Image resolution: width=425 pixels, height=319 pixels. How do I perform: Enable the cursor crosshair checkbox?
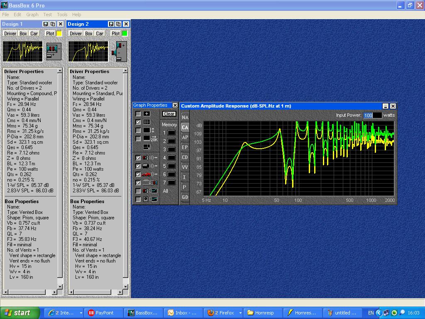coord(138,114)
